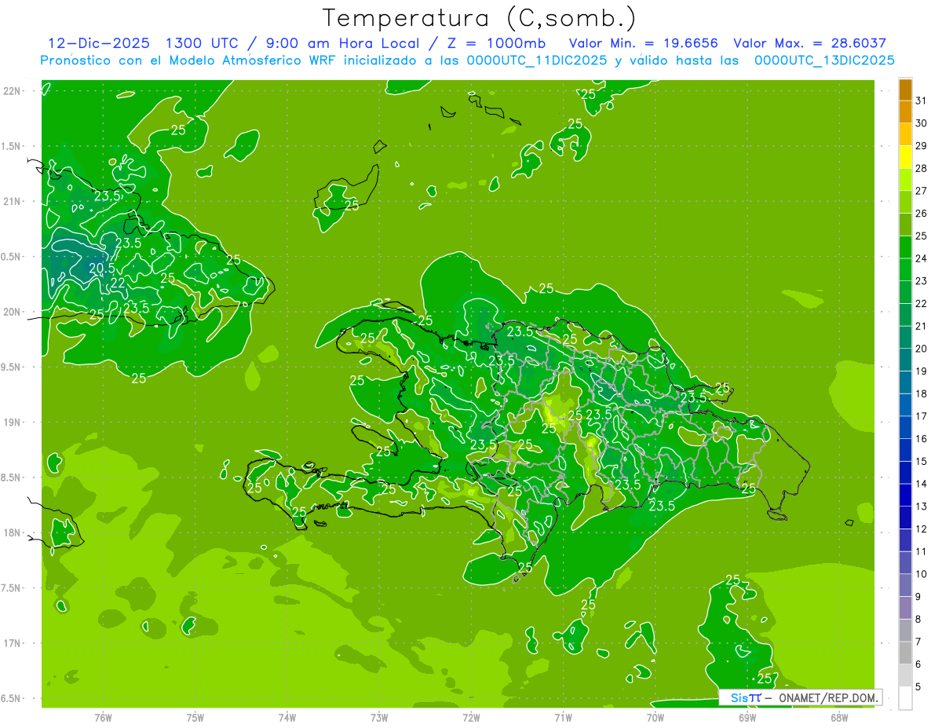Click the Valor Max. = 28.6037 text

pyautogui.click(x=809, y=43)
